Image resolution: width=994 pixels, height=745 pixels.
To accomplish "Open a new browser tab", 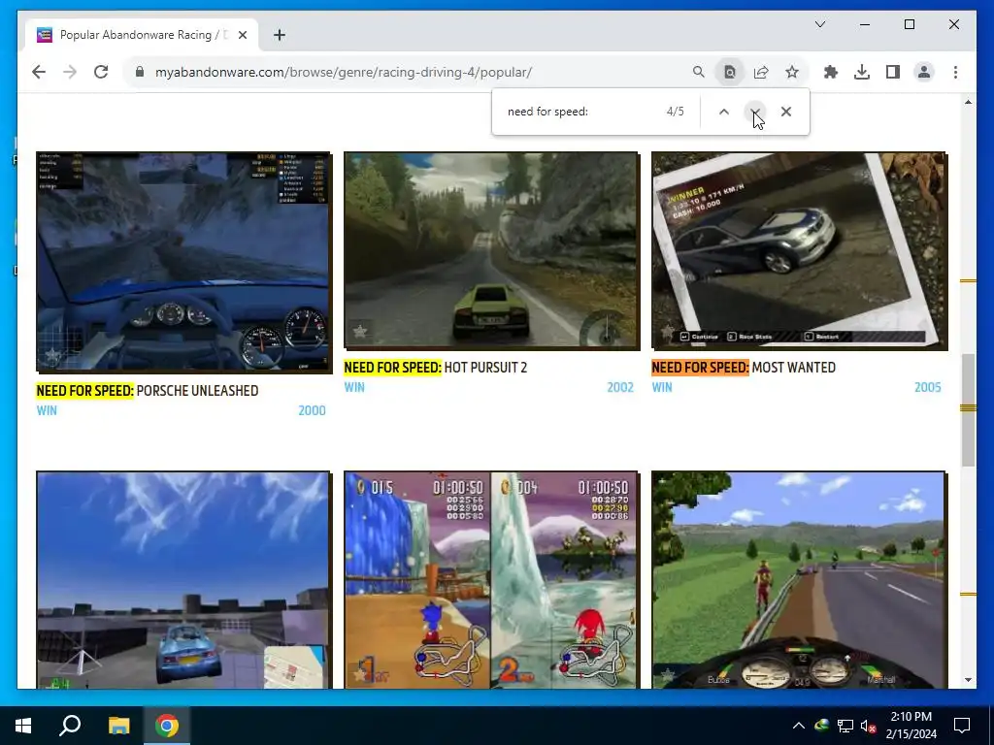I will (279, 35).
